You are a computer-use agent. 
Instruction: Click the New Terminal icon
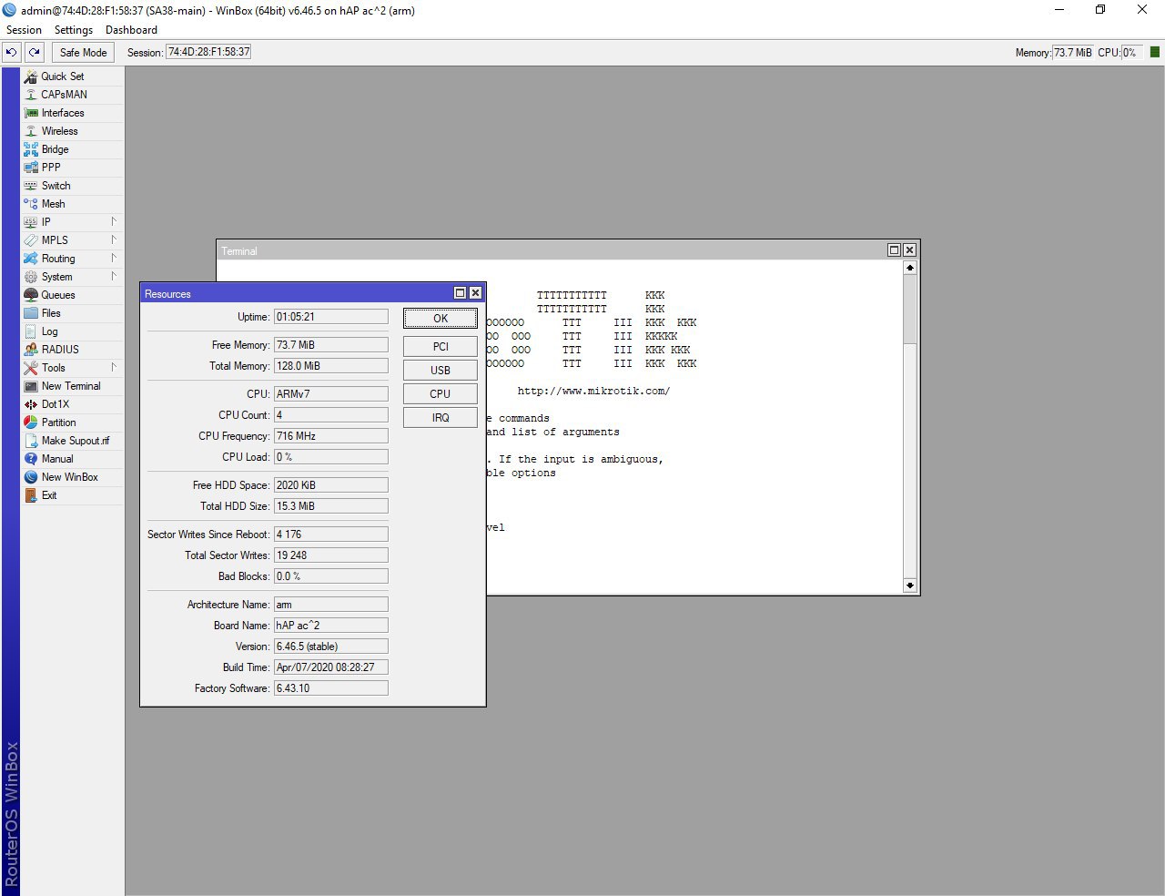tap(31, 386)
